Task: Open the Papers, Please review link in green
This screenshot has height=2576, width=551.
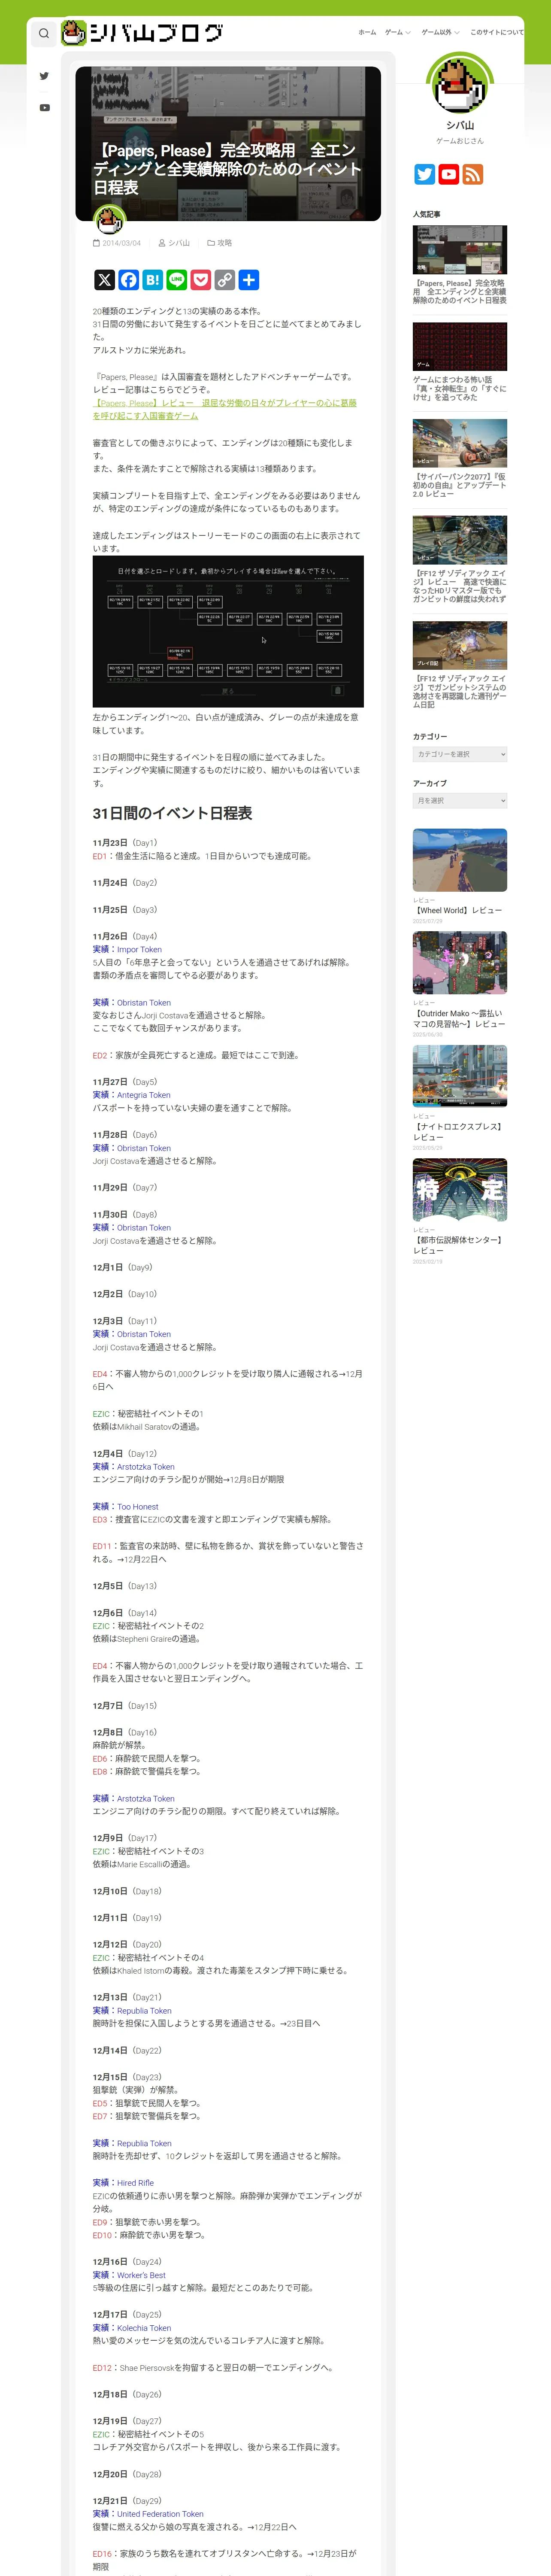Action: tap(224, 409)
